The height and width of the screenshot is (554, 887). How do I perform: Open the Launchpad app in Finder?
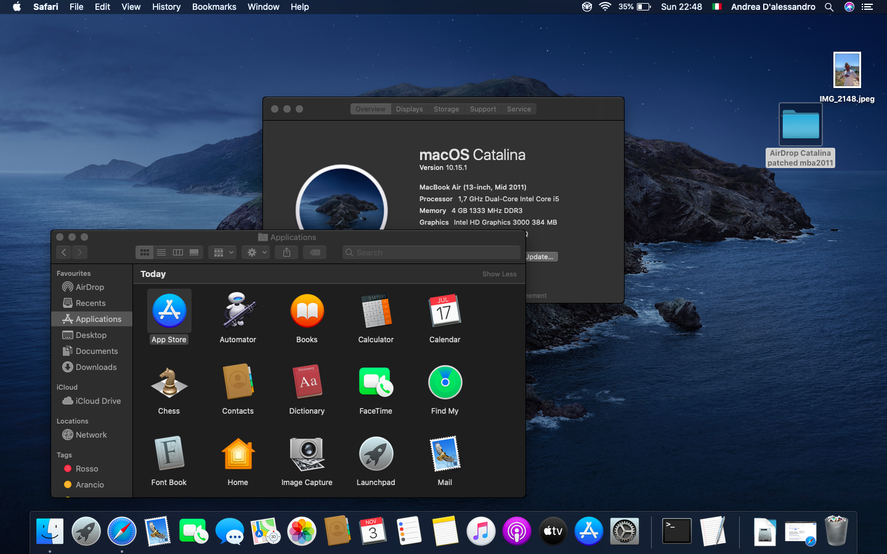[376, 454]
